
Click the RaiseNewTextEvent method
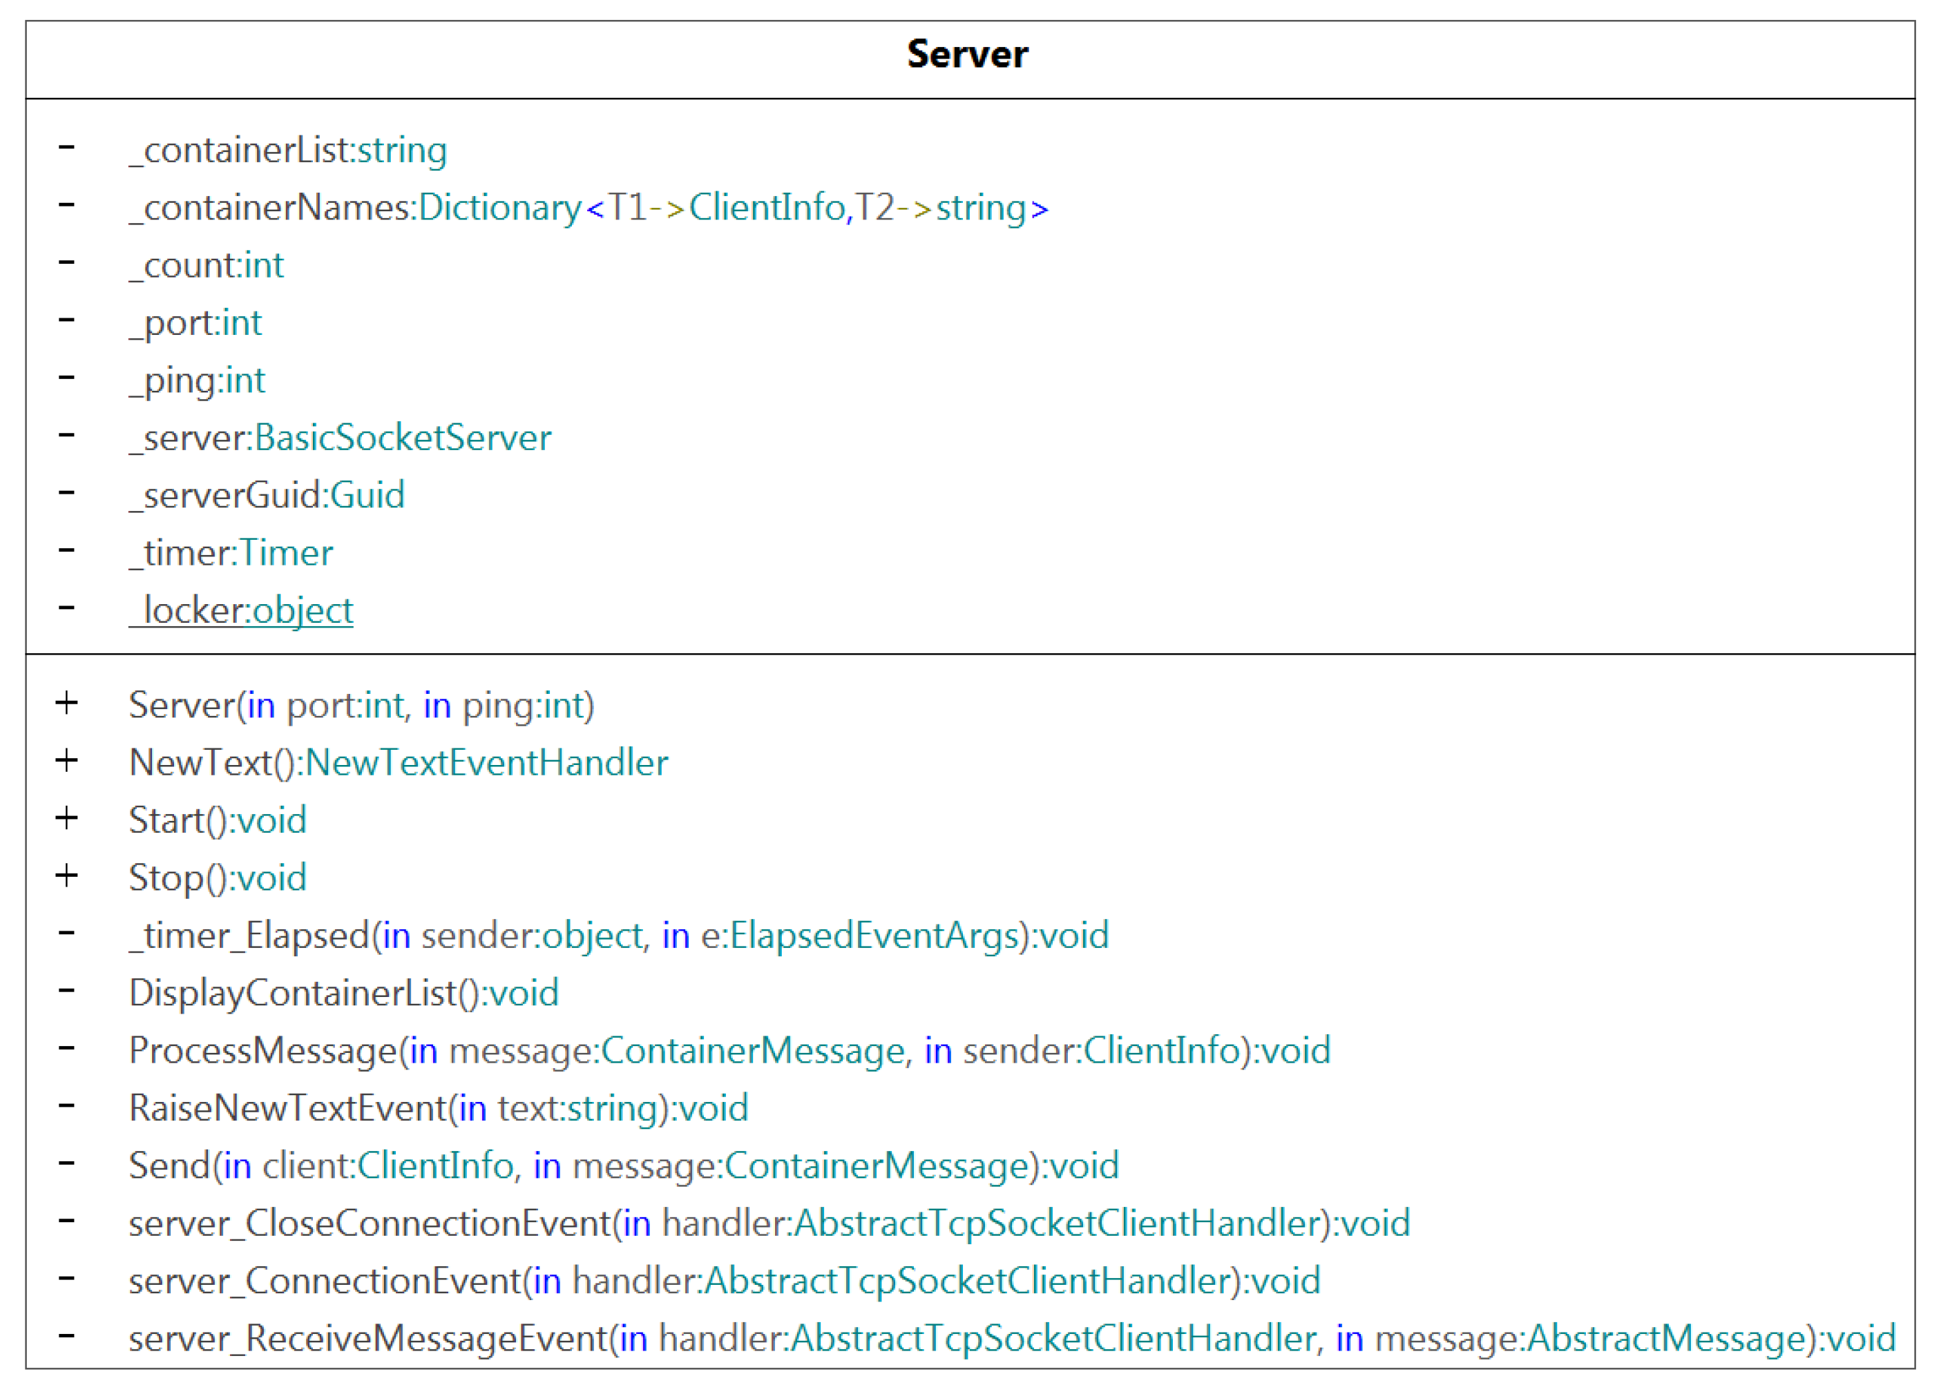[438, 1108]
